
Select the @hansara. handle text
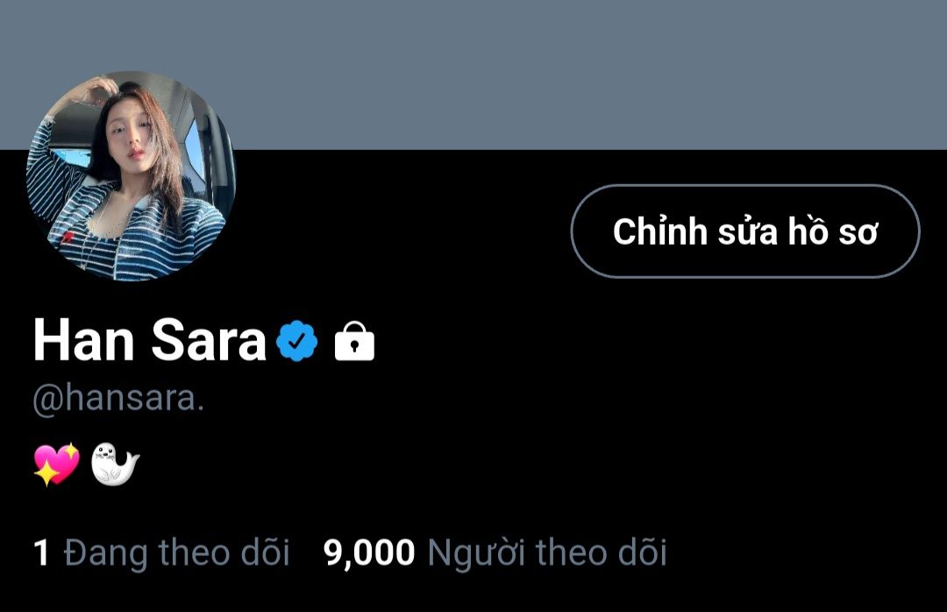[118, 399]
